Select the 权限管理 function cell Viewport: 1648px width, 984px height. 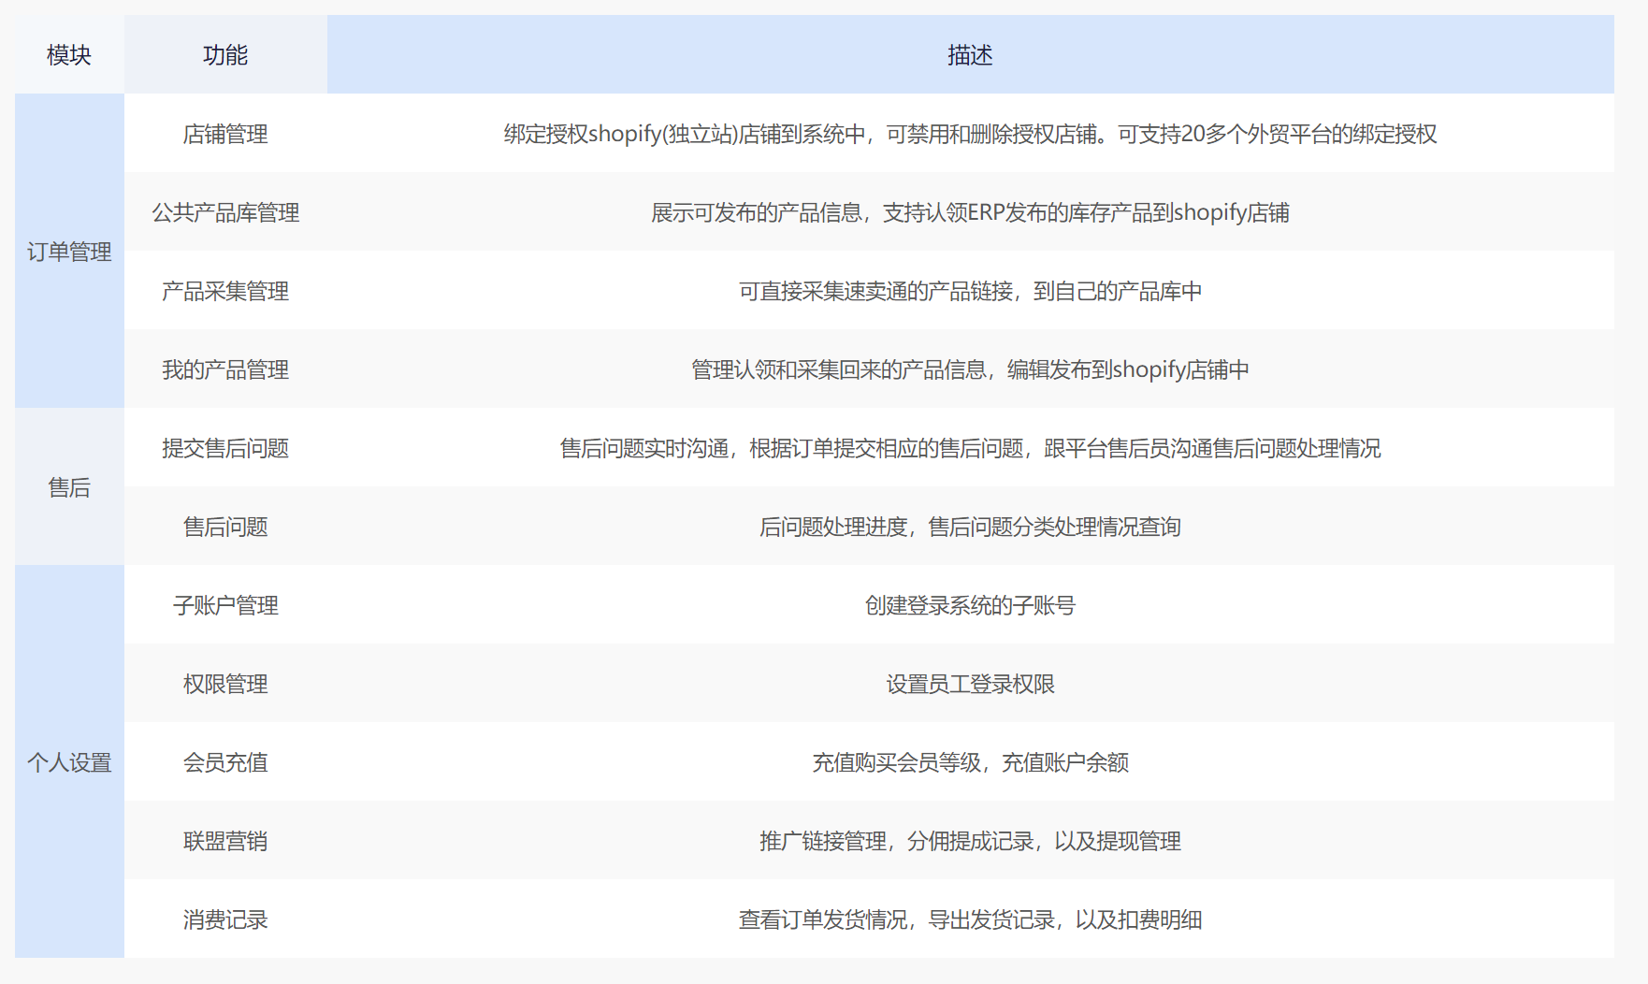click(225, 684)
